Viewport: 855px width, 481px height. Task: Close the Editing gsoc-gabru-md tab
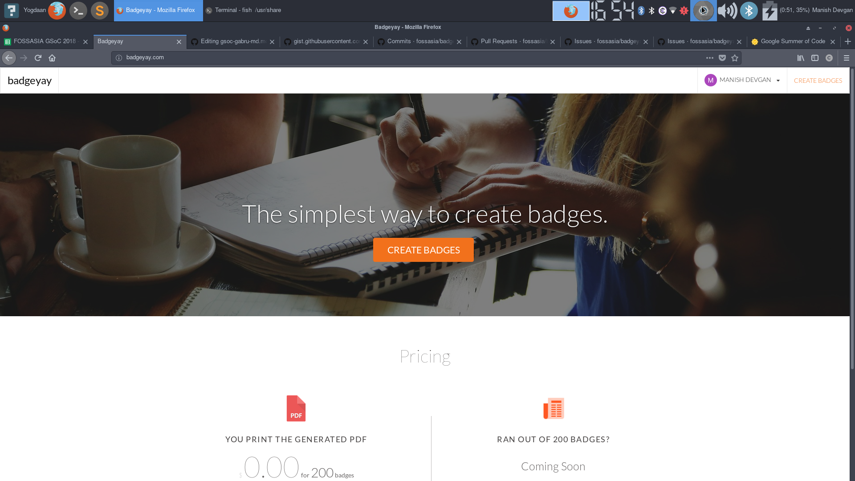(x=272, y=42)
